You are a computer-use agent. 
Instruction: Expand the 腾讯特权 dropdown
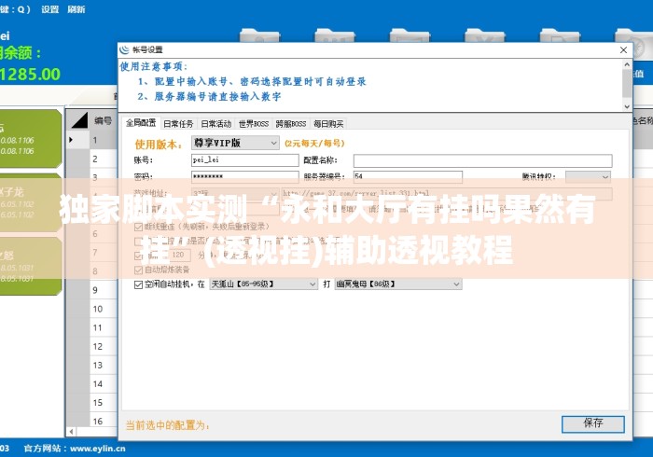(588, 177)
